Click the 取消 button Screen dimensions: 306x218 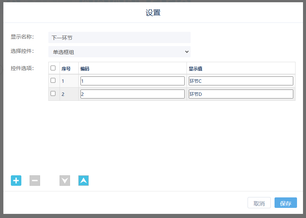(259, 203)
